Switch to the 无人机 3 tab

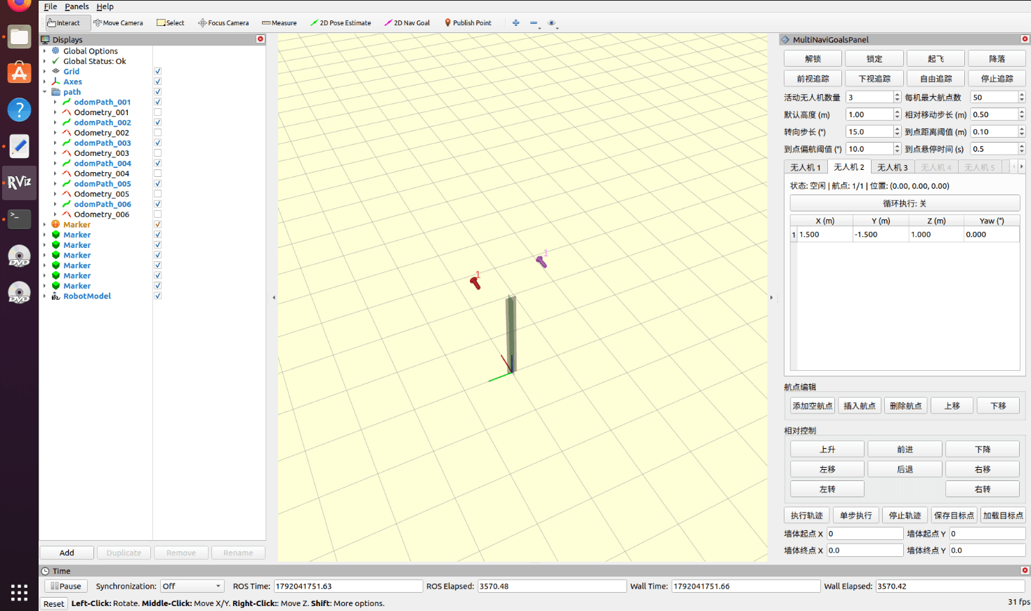(892, 167)
